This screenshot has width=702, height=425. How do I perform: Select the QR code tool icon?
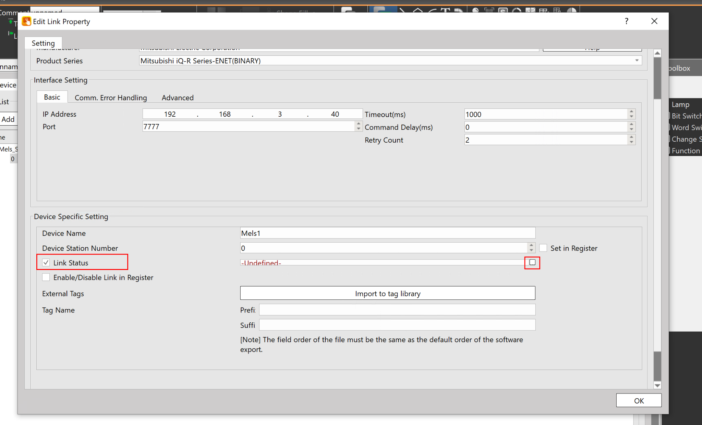tap(489, 10)
